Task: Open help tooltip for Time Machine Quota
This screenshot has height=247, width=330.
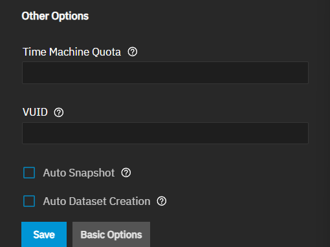Action: [x=133, y=52]
